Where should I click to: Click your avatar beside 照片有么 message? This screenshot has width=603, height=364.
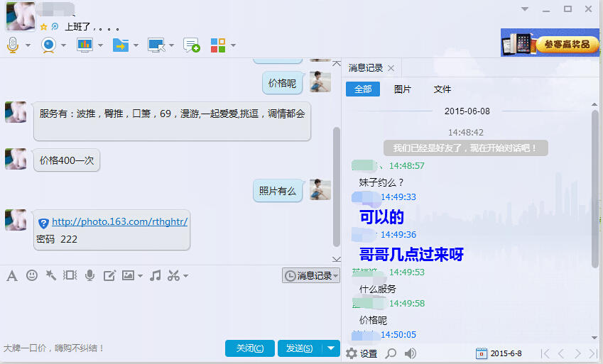[320, 189]
